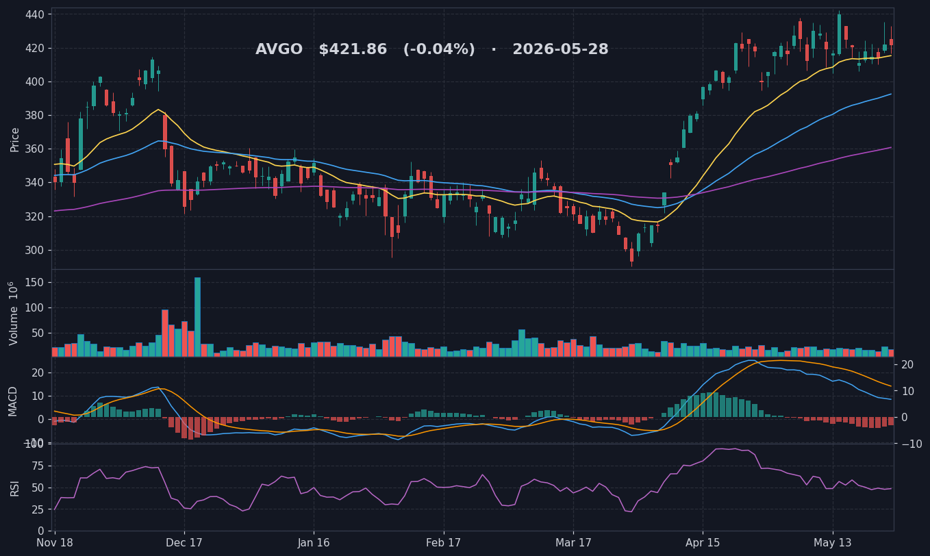Click the 25 RSI tick label

(x=38, y=509)
